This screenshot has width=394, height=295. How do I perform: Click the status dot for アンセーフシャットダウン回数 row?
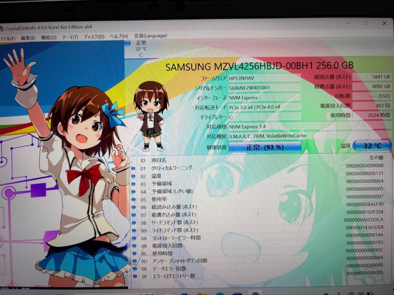click(x=134, y=261)
